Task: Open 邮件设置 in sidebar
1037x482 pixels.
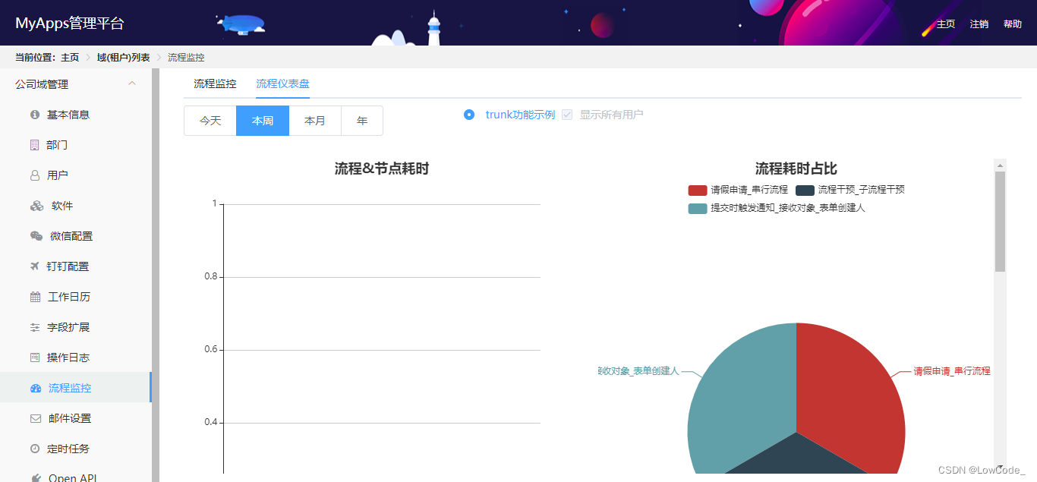Action: [x=70, y=418]
